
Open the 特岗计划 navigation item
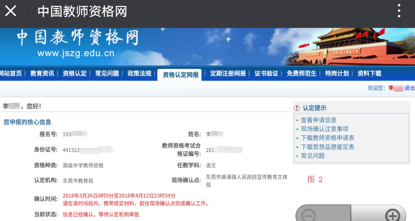(x=337, y=74)
